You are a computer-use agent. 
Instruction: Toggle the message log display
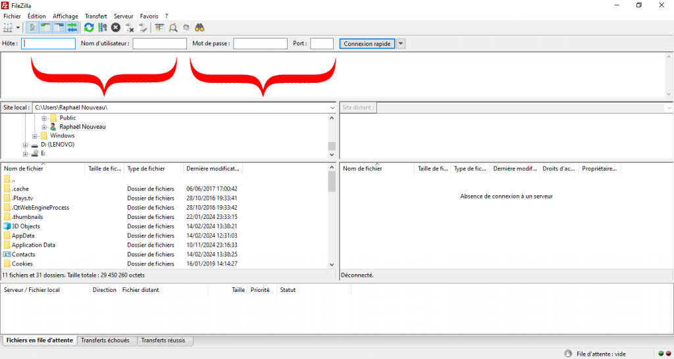pos(33,28)
